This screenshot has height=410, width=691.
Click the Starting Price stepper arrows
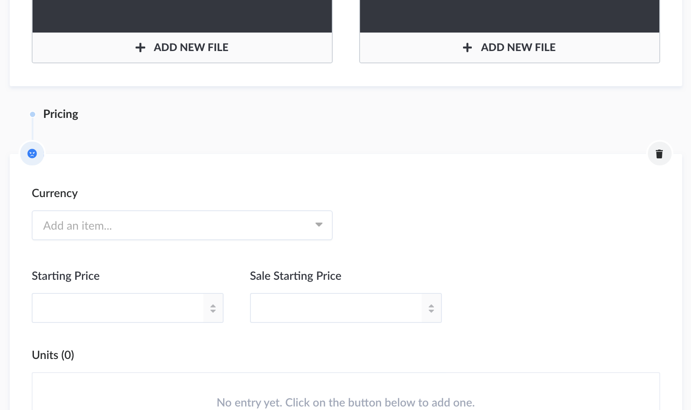pos(213,308)
